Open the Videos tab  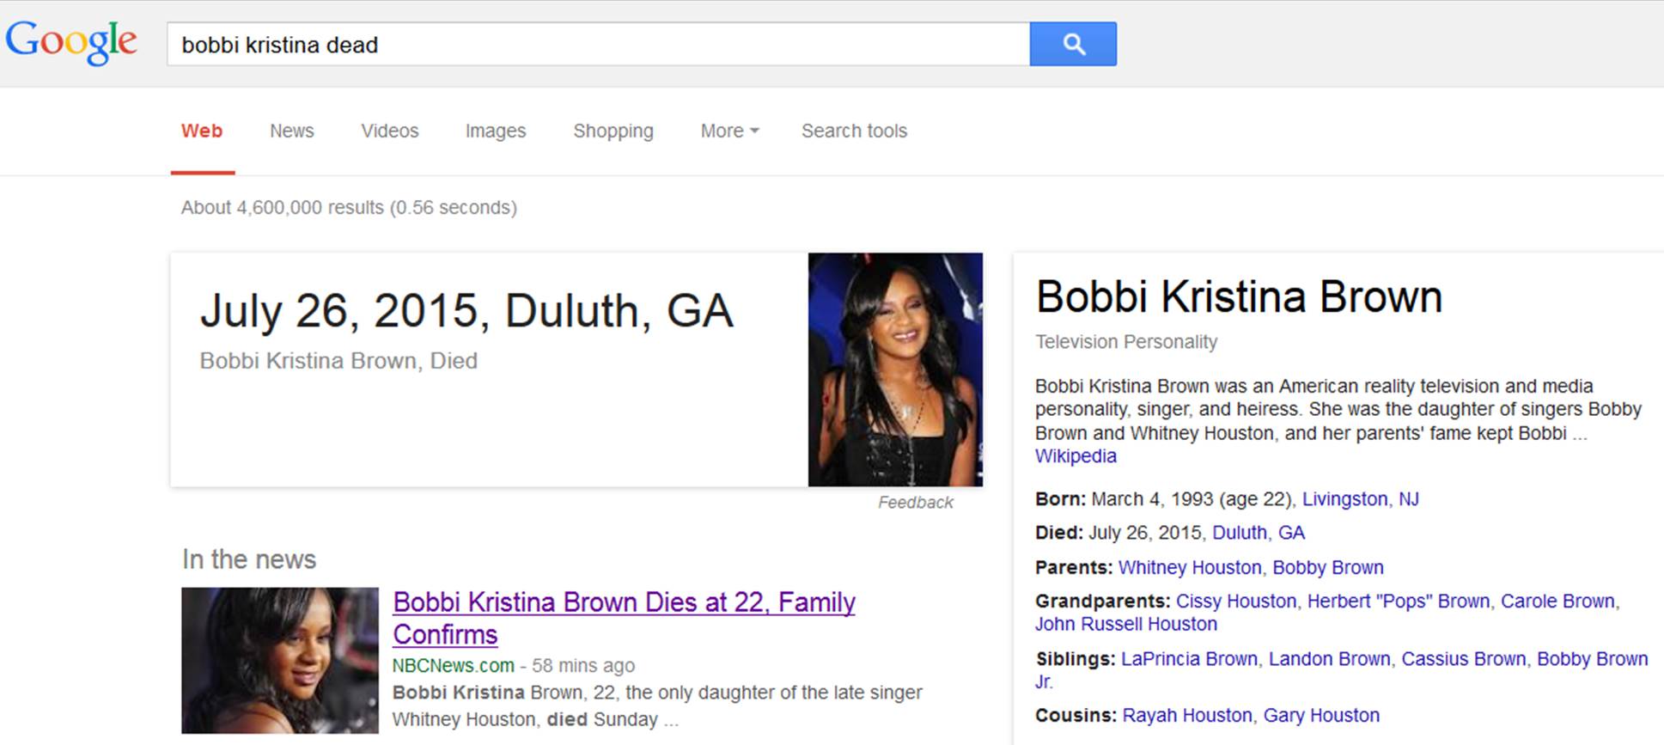[389, 131]
